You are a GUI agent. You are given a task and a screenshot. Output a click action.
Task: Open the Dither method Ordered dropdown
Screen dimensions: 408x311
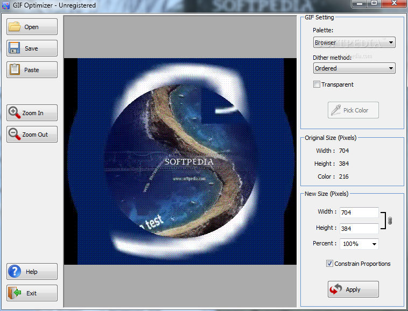(354, 68)
